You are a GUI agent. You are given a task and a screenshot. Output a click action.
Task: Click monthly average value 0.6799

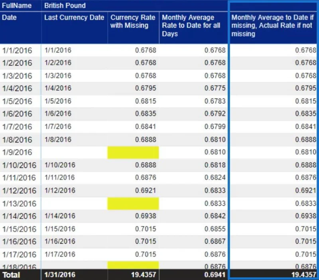215,126
